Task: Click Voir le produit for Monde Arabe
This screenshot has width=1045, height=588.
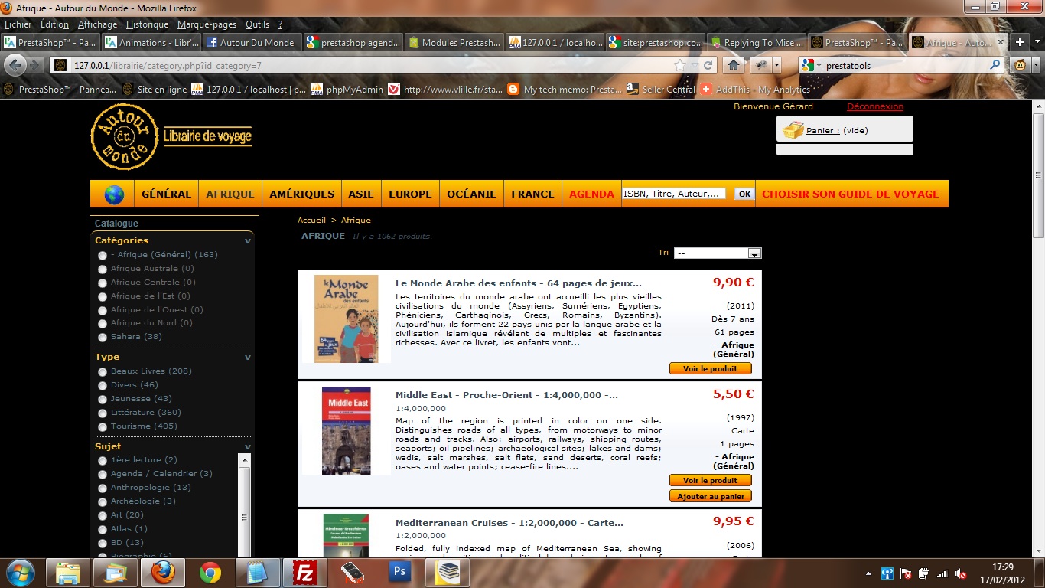Action: [x=710, y=368]
